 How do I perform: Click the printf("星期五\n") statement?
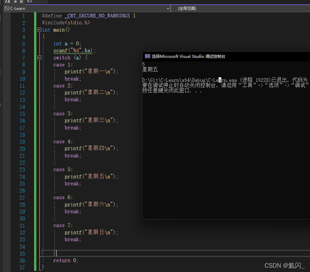(x=92, y=176)
